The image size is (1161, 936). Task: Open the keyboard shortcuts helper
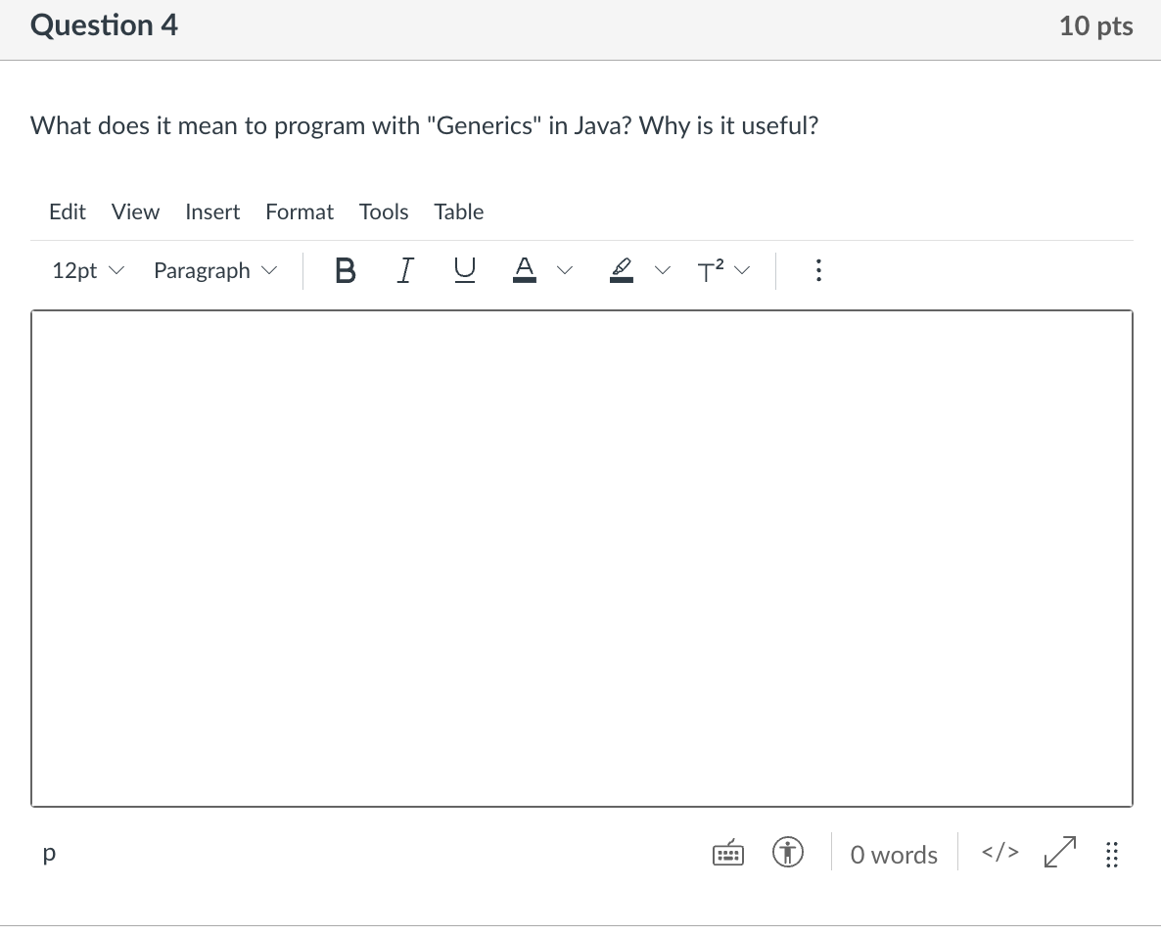coord(728,853)
